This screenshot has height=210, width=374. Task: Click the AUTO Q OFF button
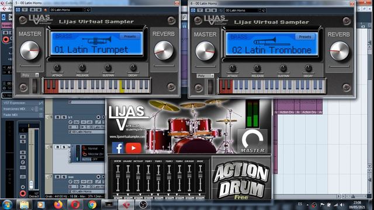tap(93, 159)
